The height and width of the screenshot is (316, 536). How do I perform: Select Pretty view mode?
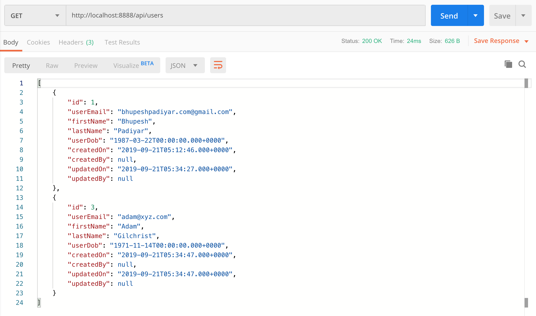point(21,65)
